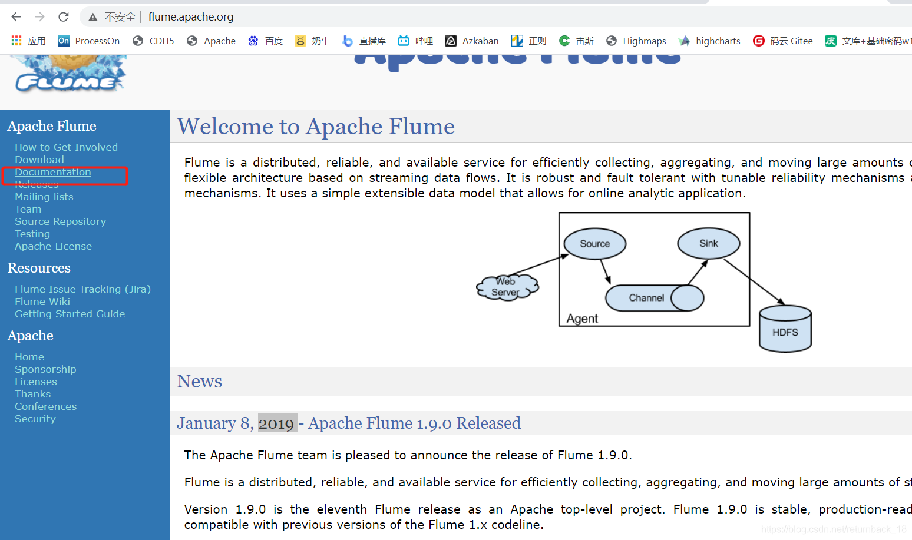Open the 文库+基础密码 bookmark
Image resolution: width=912 pixels, height=540 pixels.
point(868,41)
